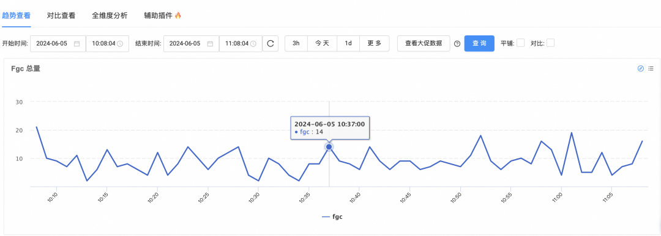Click the 20 y-axis label

pyautogui.click(x=19, y=130)
